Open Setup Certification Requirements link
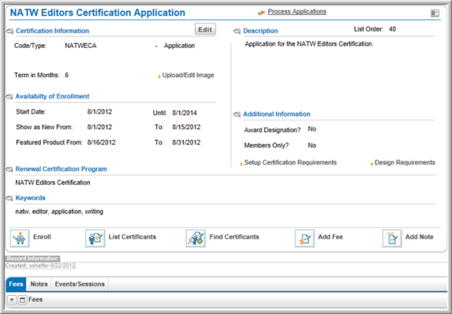This screenshot has width=452, height=314. click(x=290, y=163)
